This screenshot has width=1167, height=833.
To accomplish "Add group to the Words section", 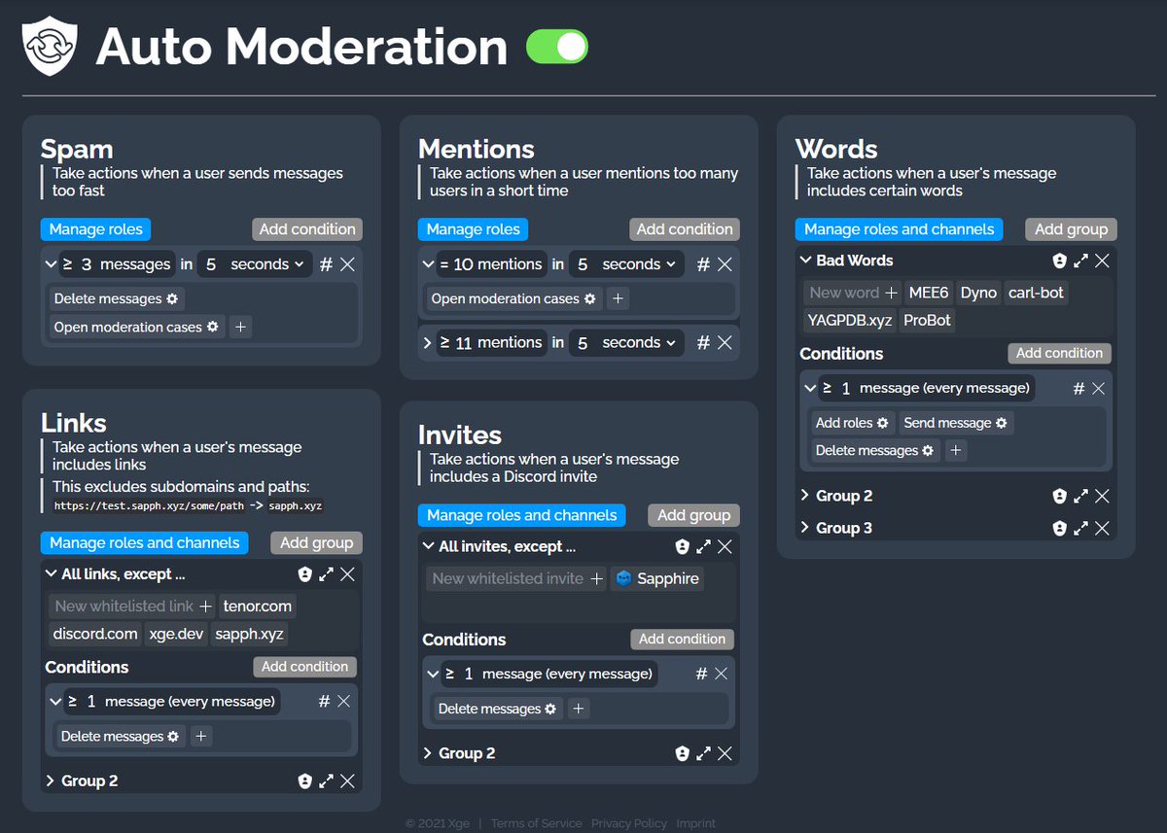I will 1071,229.
